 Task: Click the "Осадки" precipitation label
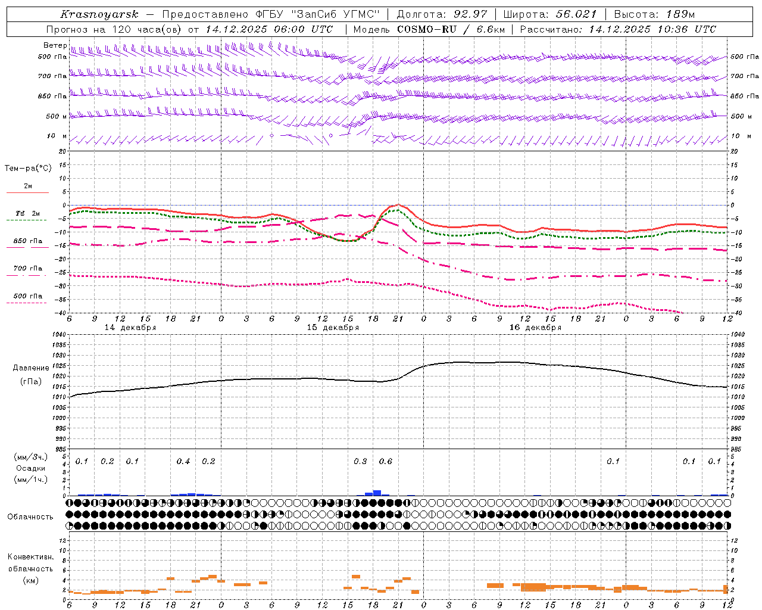click(31, 468)
